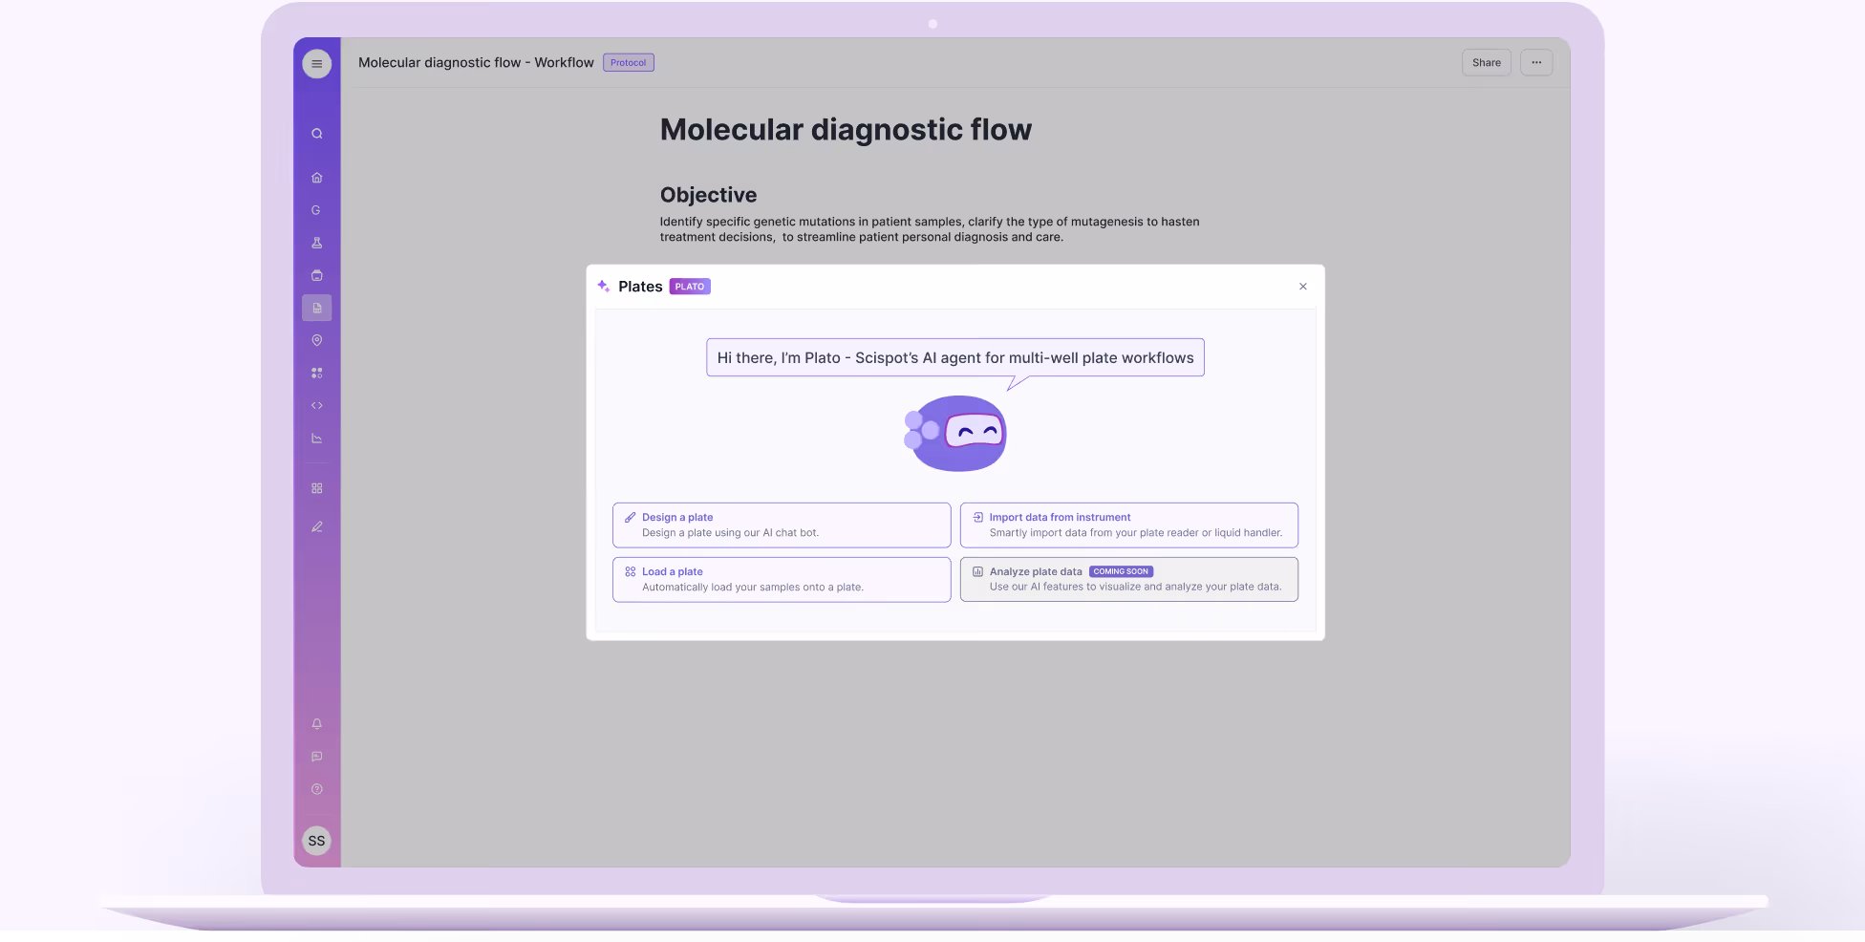Click the G icon in the sidebar
This screenshot has height=942, width=1865.
click(x=316, y=210)
